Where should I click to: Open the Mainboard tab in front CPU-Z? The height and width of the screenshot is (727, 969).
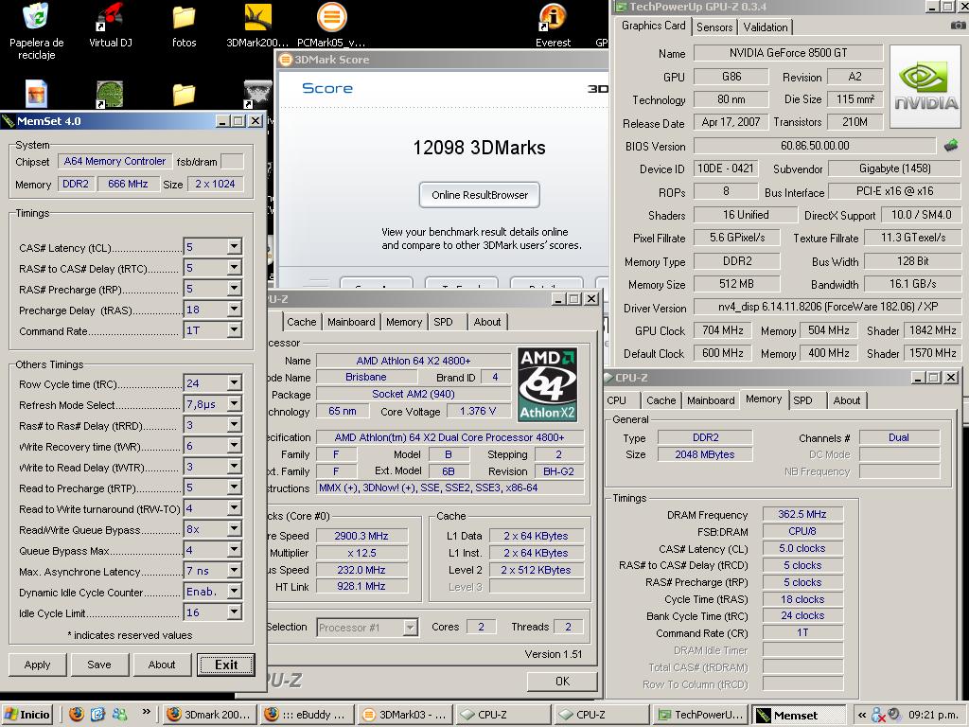[351, 322]
